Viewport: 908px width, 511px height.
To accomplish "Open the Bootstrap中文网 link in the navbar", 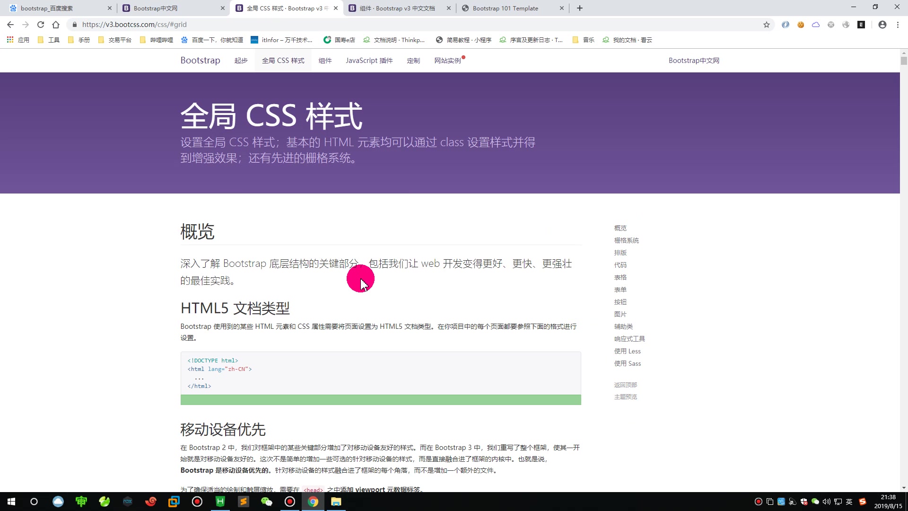I will [694, 61].
